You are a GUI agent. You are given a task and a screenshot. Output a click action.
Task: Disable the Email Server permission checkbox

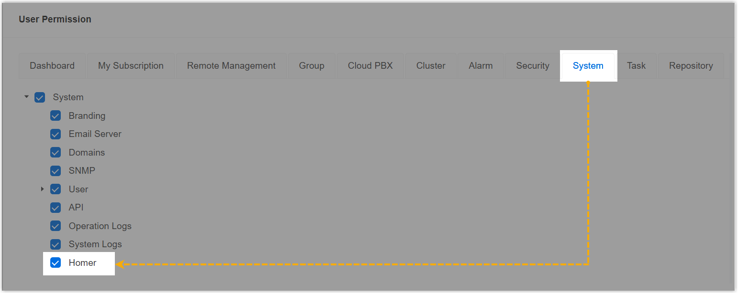pyautogui.click(x=56, y=134)
